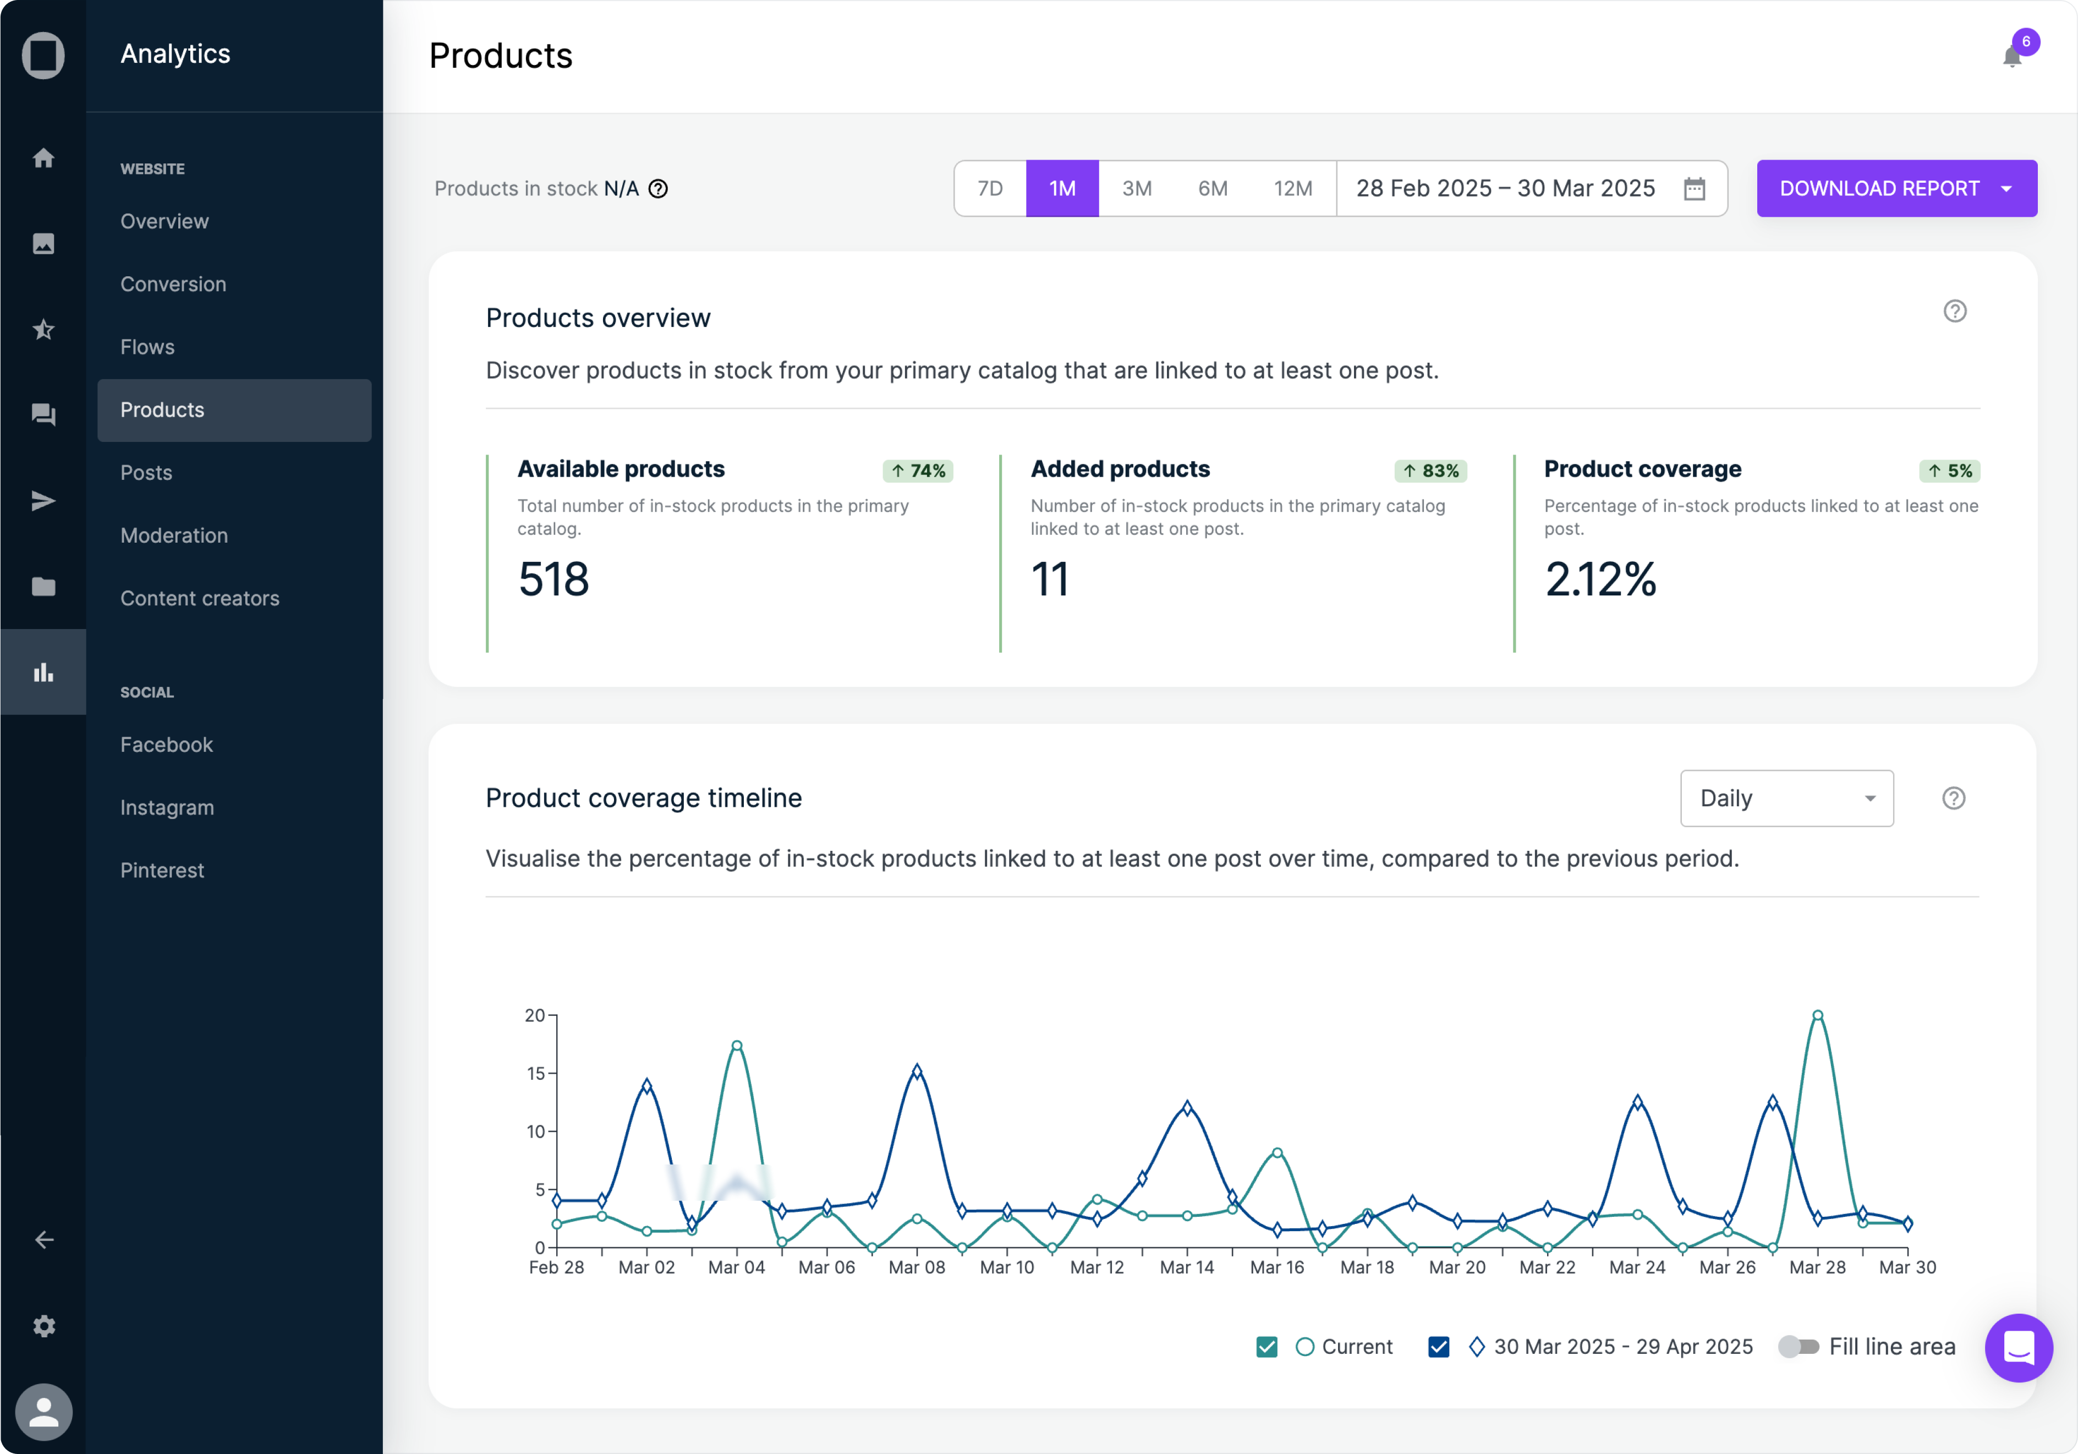Click the calendar icon in date range
Viewport: 2078px width, 1454px height.
click(x=1693, y=188)
